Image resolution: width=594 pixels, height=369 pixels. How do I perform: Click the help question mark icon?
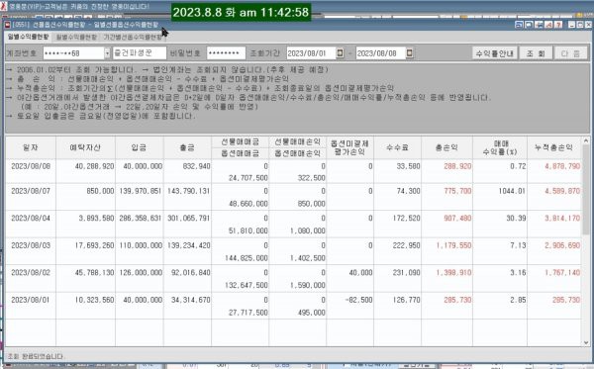coord(558,25)
